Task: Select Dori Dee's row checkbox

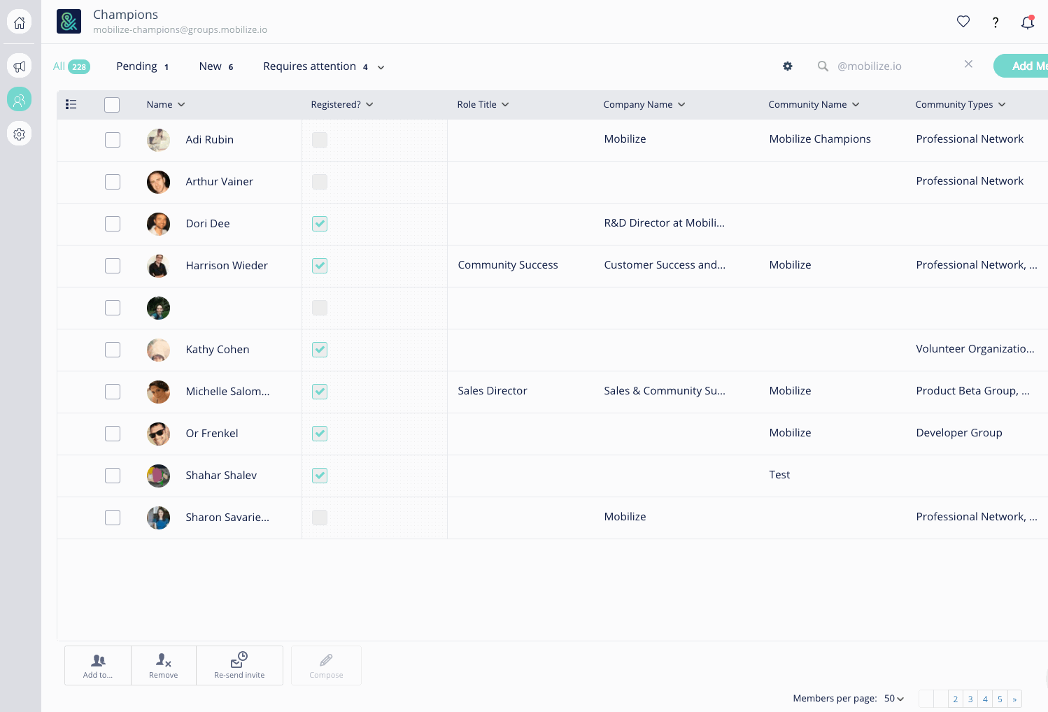Action: point(113,224)
